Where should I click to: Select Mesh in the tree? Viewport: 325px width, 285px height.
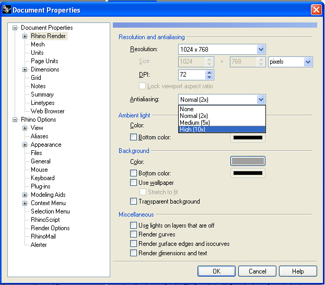[x=38, y=44]
